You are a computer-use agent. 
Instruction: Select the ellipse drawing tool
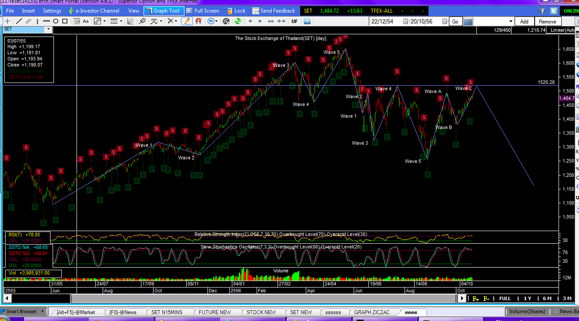56,21
